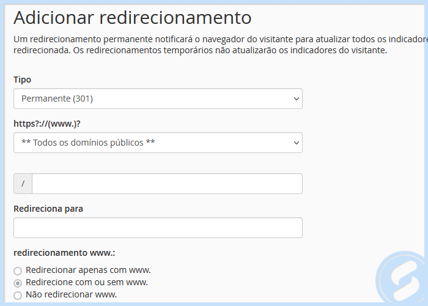Click the 'Redireciona para' label
Image resolution: width=428 pixels, height=306 pixels.
pyautogui.click(x=48, y=209)
